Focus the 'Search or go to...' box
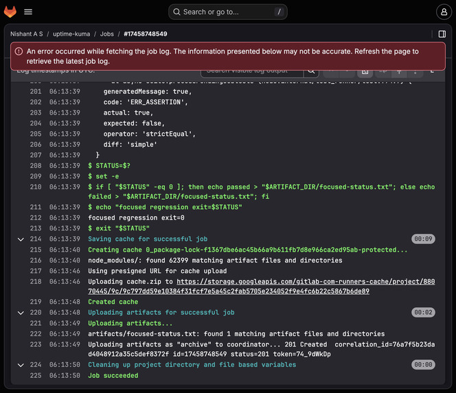The height and width of the screenshot is (393, 456). pos(228,12)
